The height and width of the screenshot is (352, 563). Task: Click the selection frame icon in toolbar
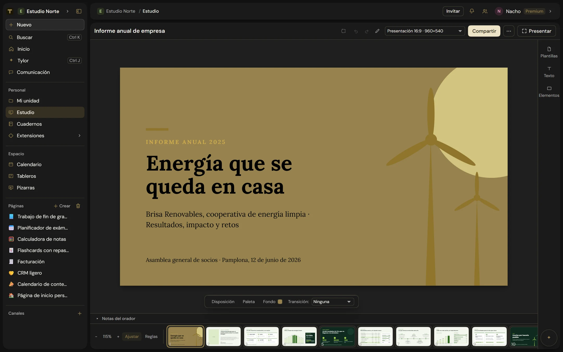click(343, 31)
